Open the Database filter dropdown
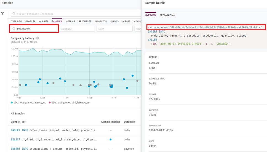This screenshot has width=267, height=152. 77,29
